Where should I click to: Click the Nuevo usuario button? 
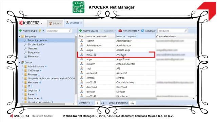click(88, 31)
